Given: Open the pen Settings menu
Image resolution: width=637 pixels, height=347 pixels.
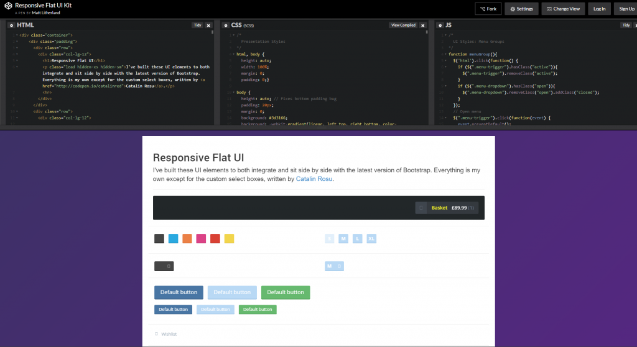Looking at the screenshot, I should click(x=521, y=9).
